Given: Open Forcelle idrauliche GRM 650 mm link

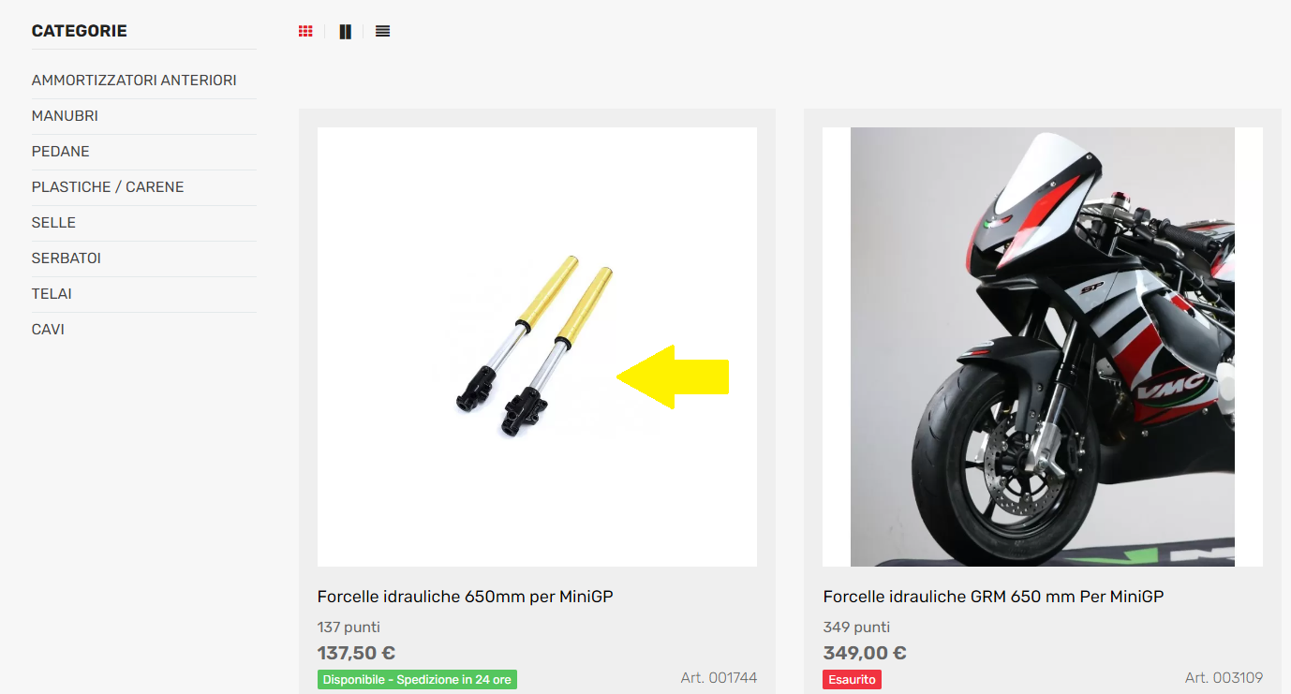Looking at the screenshot, I should [993, 597].
